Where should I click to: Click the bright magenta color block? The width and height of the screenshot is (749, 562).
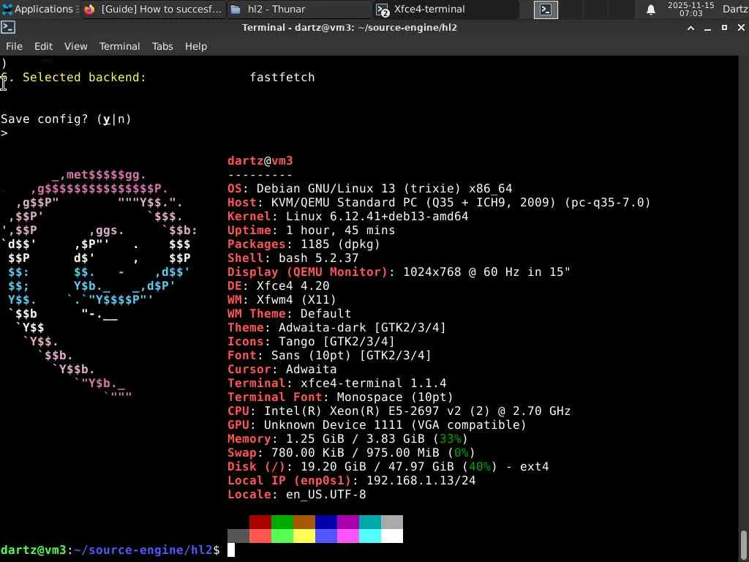347,536
